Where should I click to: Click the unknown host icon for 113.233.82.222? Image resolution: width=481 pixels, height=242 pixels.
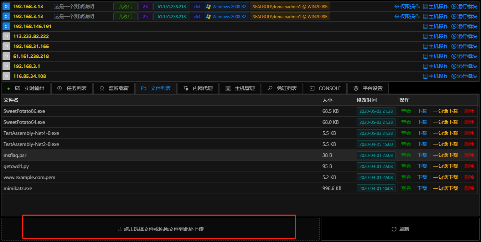click(6, 36)
